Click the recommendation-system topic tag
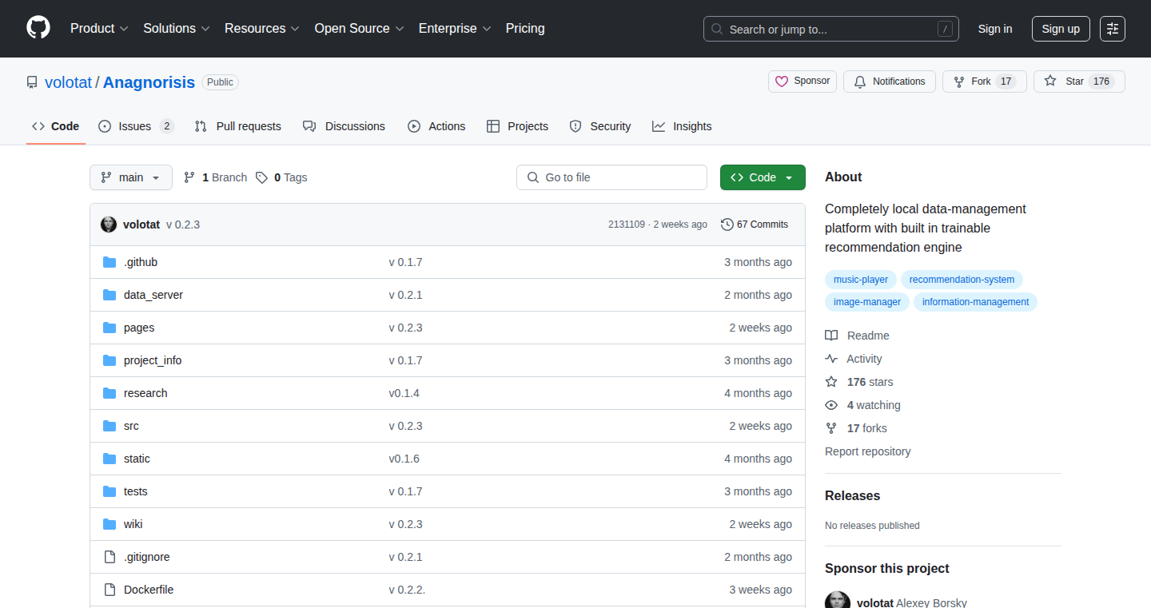This screenshot has height=608, width=1151. point(962,280)
